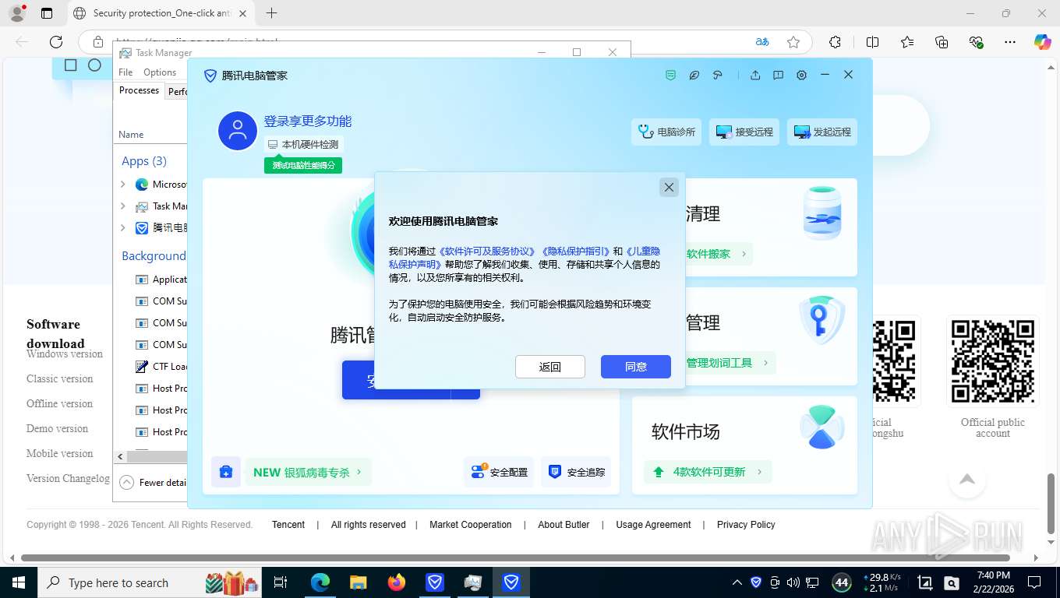The height and width of the screenshot is (598, 1060).
Task: Open Offline version download link
Action: pos(59,403)
